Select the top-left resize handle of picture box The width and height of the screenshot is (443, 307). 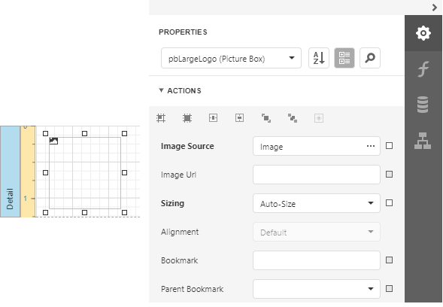point(45,133)
